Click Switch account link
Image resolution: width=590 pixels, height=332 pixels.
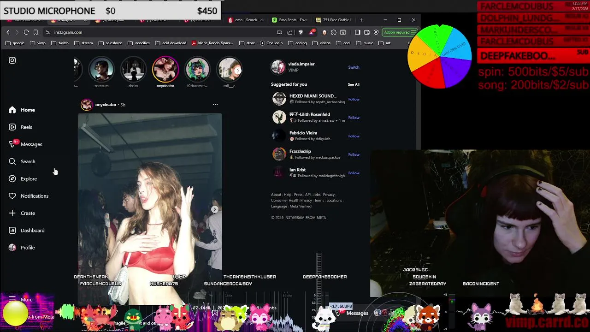coord(354,67)
